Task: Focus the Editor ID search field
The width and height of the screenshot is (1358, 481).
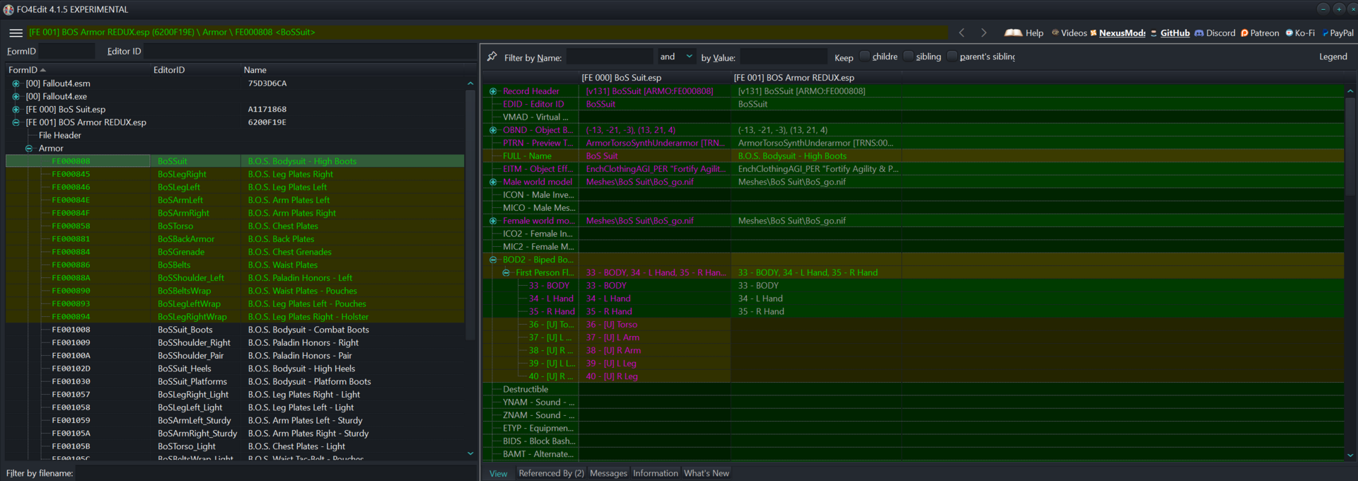Action: click(310, 51)
